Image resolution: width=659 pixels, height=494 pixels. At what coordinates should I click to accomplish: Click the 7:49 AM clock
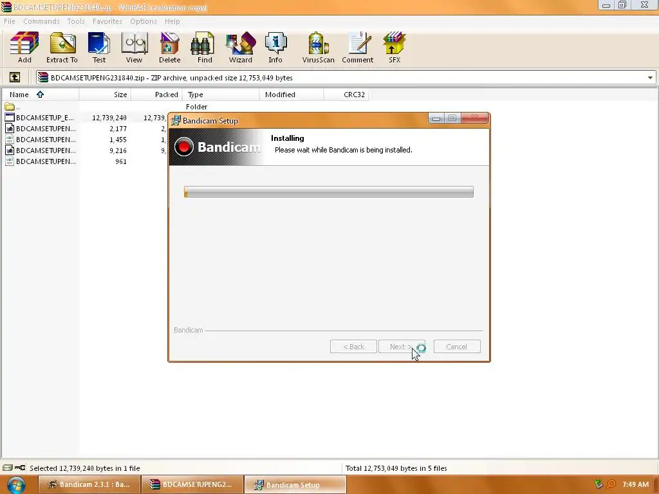point(635,484)
